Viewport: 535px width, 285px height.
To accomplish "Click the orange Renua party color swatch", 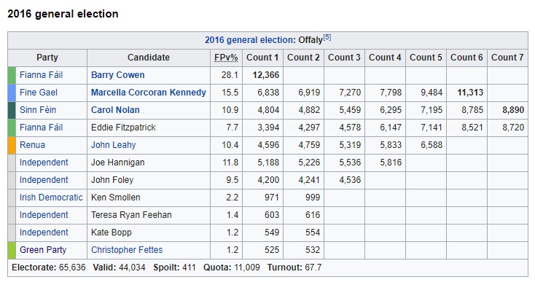I will click(12, 145).
